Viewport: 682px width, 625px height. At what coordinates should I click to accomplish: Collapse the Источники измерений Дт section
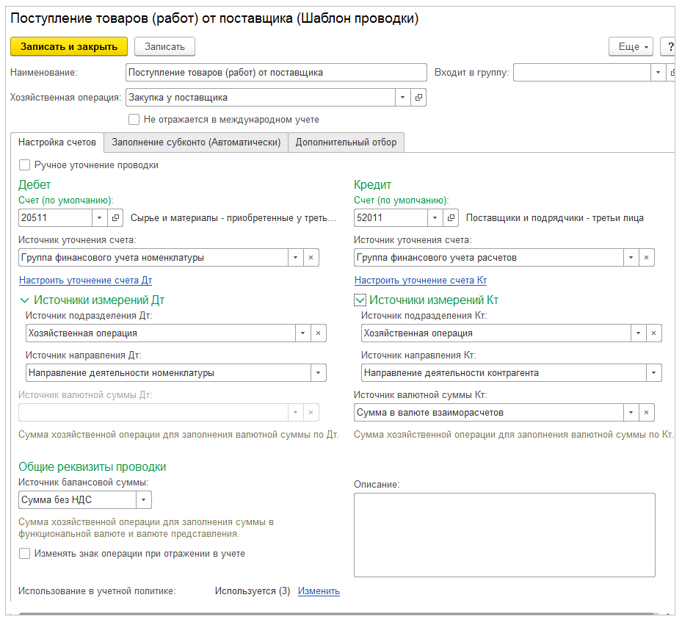24,300
